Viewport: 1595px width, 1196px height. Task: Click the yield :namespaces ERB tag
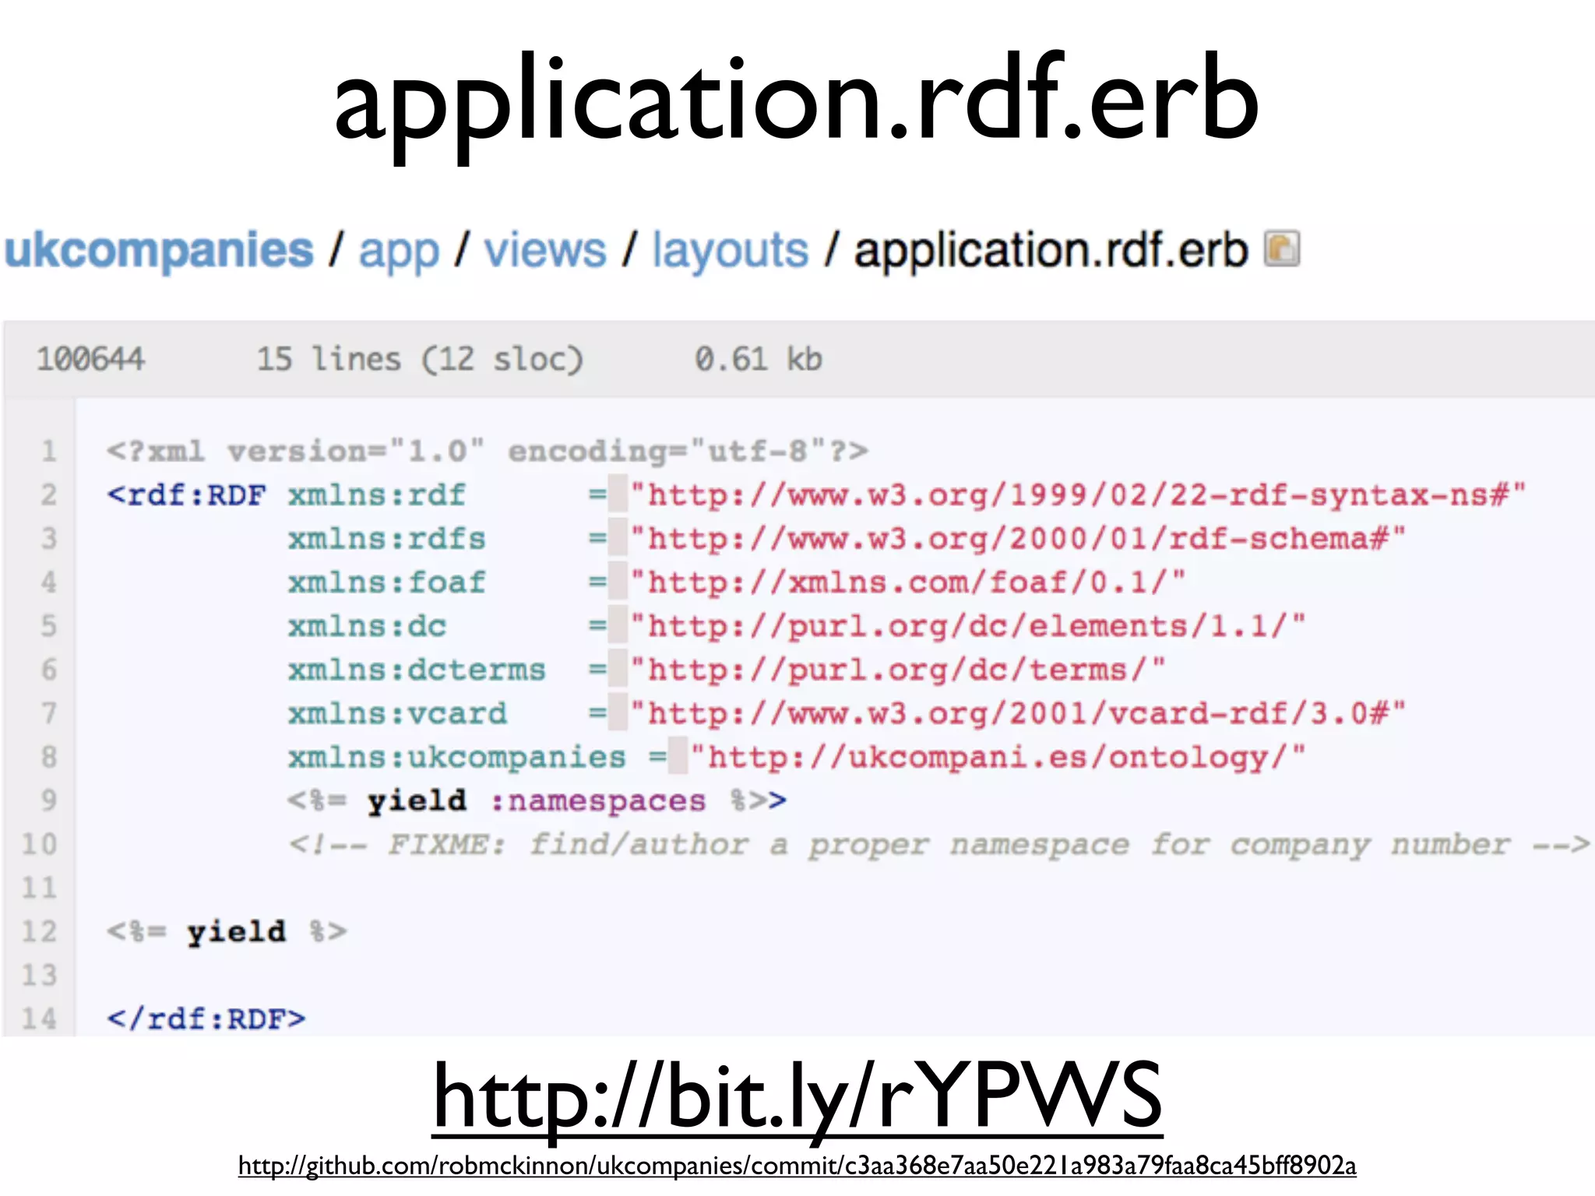point(536,800)
